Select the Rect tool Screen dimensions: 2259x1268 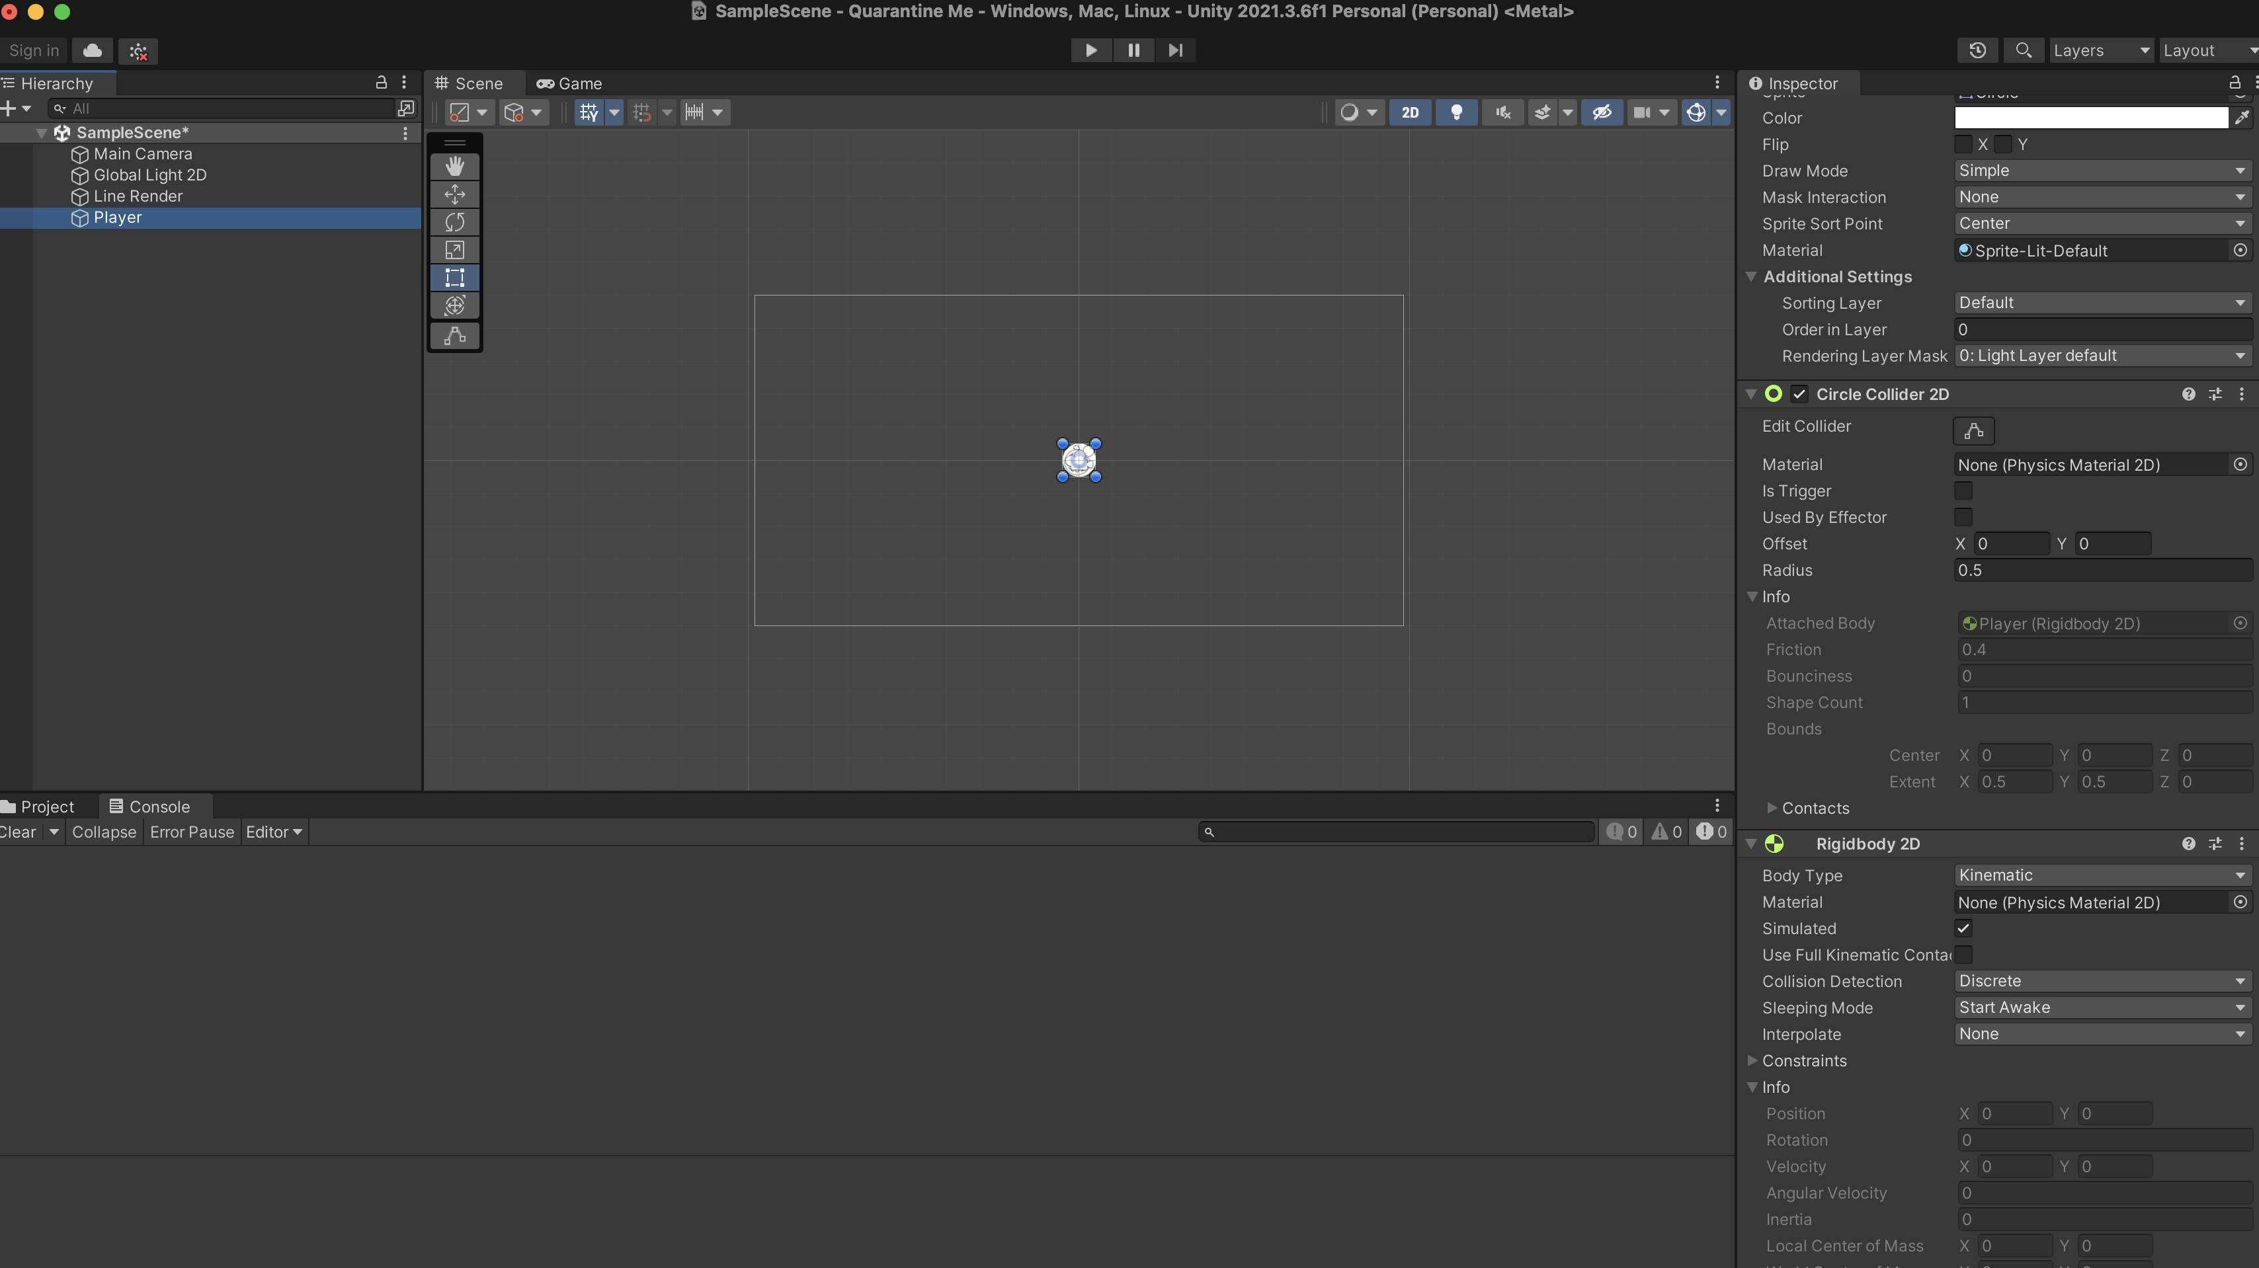(454, 278)
